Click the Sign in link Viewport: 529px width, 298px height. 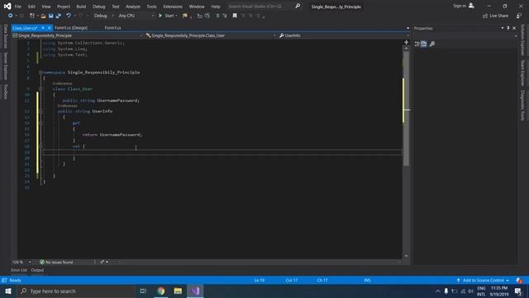[464, 6]
